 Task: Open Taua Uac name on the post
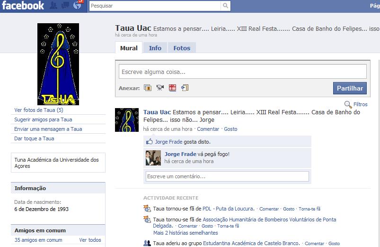tap(157, 112)
